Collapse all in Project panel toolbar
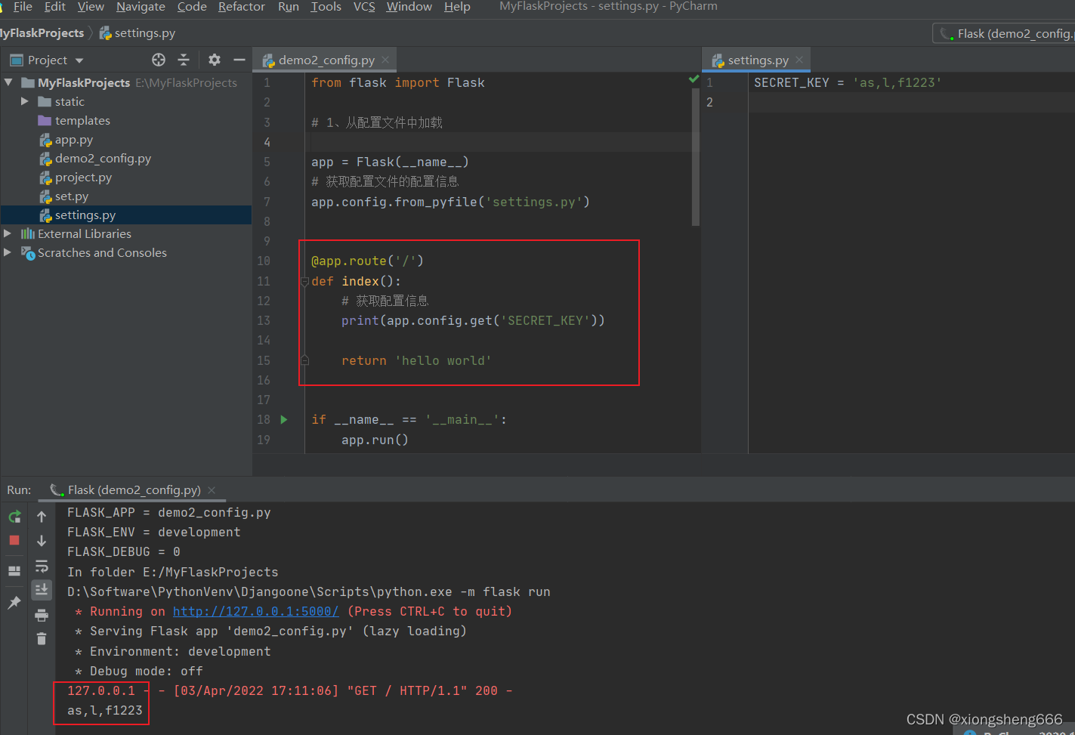1075x735 pixels. coord(184,60)
